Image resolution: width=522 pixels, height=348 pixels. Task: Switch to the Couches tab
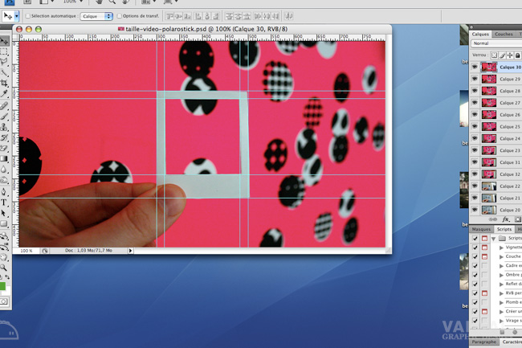point(504,34)
